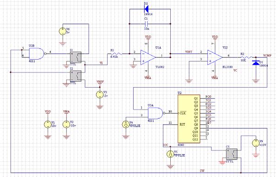Click the STTL label under CS switch
The height and width of the screenshot is (177, 276).
pos(230,161)
